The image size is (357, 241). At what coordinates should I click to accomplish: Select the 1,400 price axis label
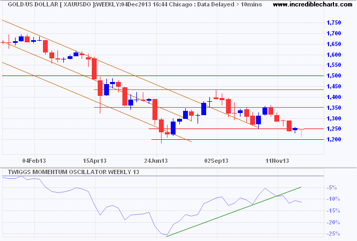coord(334,97)
